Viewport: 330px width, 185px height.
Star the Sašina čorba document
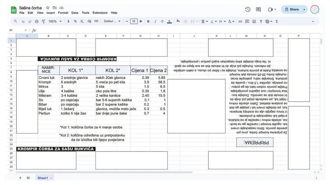pos(48,8)
